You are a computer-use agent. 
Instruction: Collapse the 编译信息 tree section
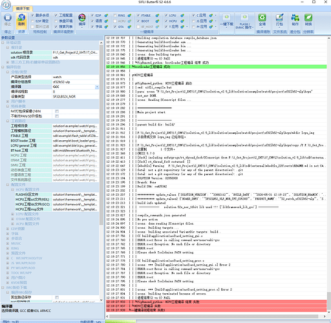point(3,67)
